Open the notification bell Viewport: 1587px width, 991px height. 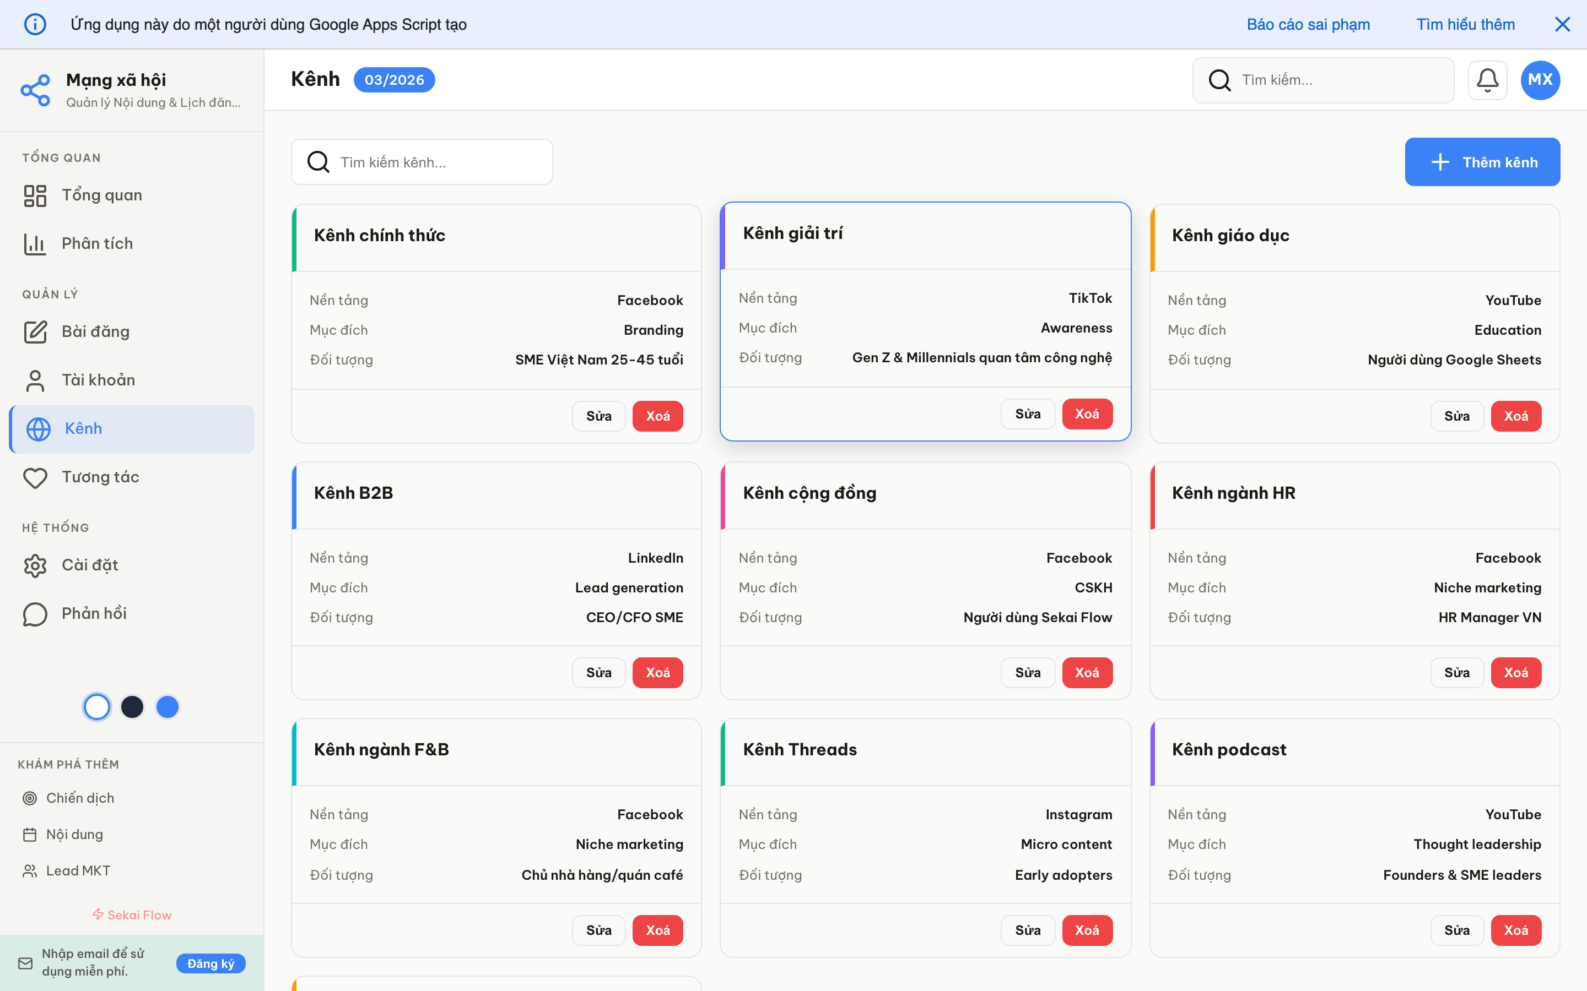coord(1488,79)
